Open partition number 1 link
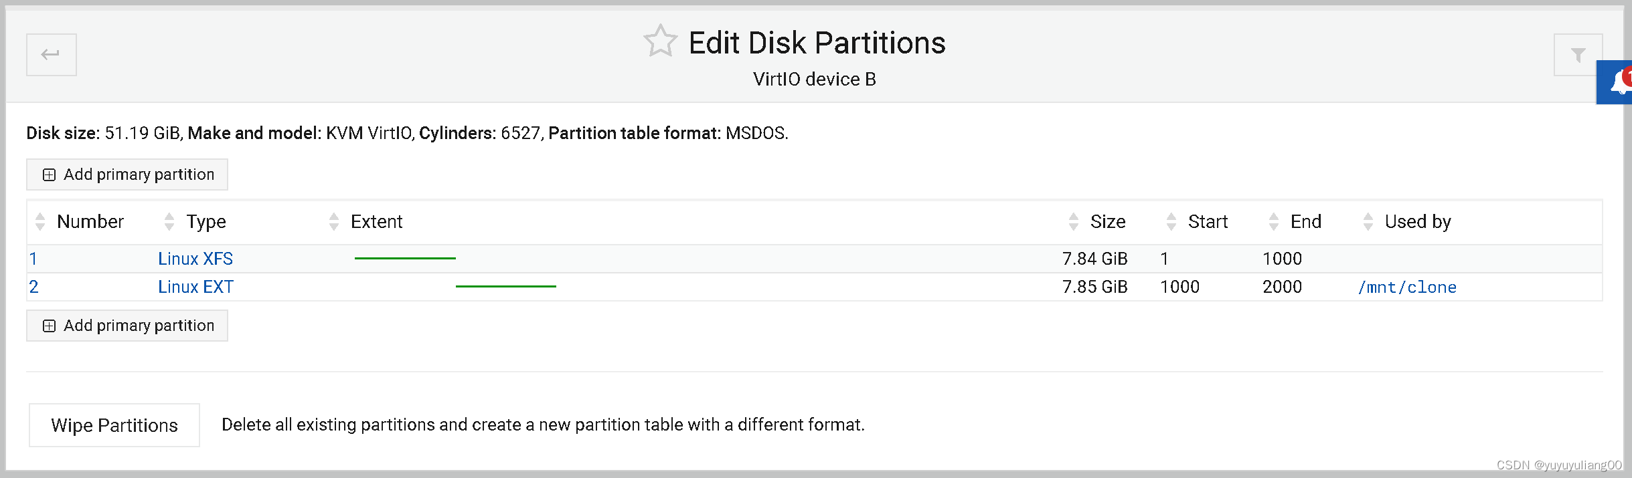The height and width of the screenshot is (478, 1632). pyautogui.click(x=33, y=259)
